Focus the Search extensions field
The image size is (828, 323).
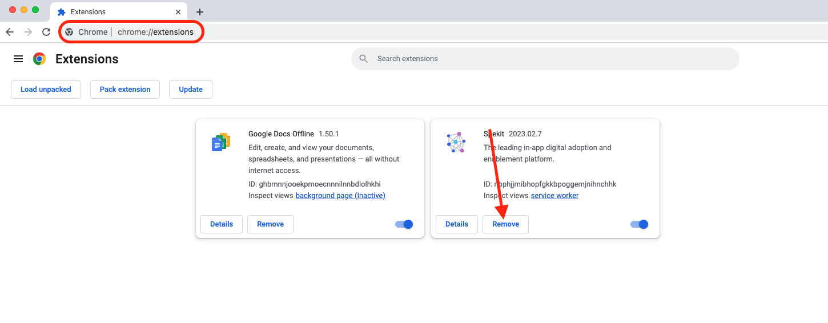[545, 59]
